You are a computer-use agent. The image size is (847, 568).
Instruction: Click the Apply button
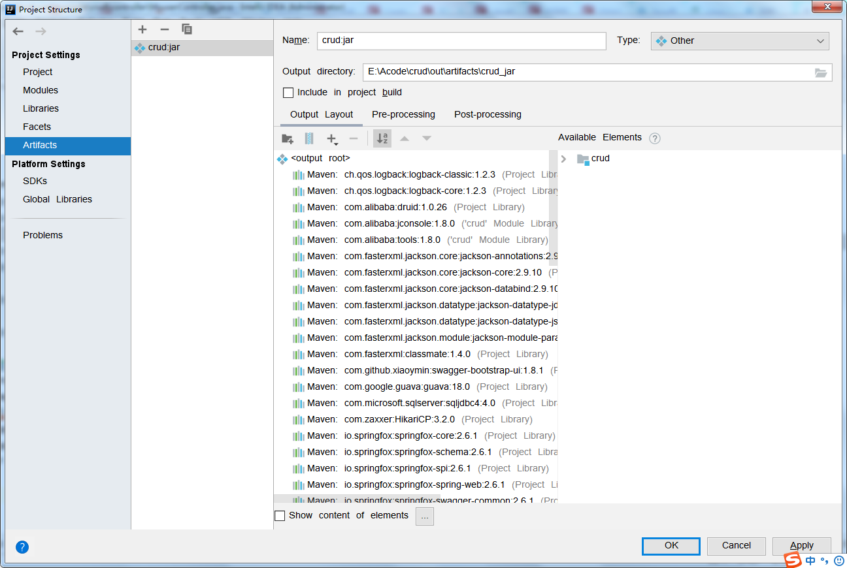(802, 546)
